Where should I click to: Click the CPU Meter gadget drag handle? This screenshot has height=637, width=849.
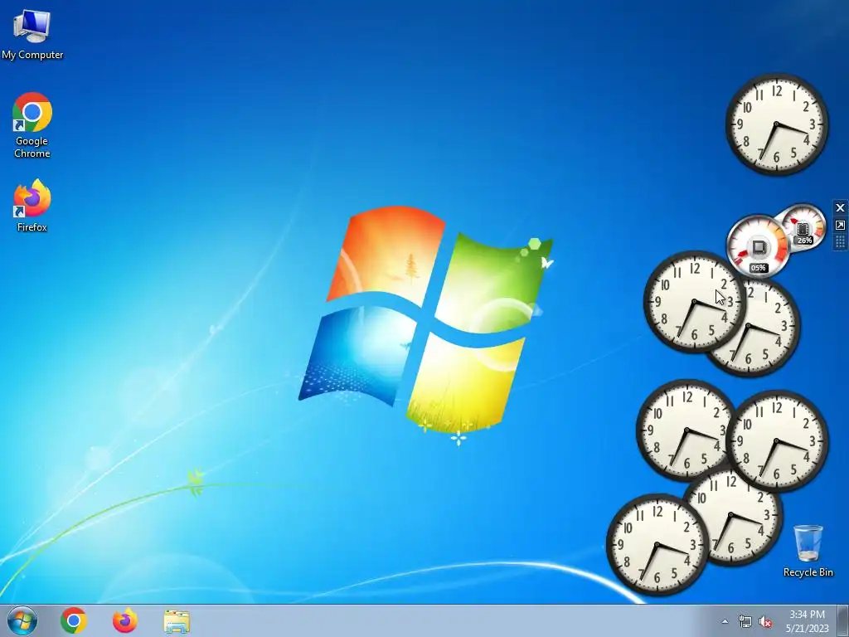click(840, 241)
